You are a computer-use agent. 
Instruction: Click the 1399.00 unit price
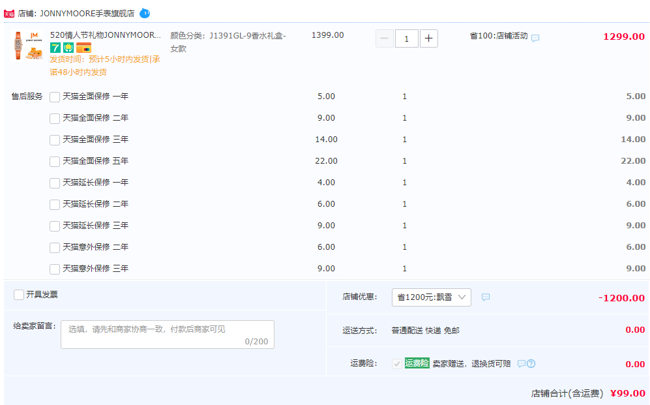(327, 35)
